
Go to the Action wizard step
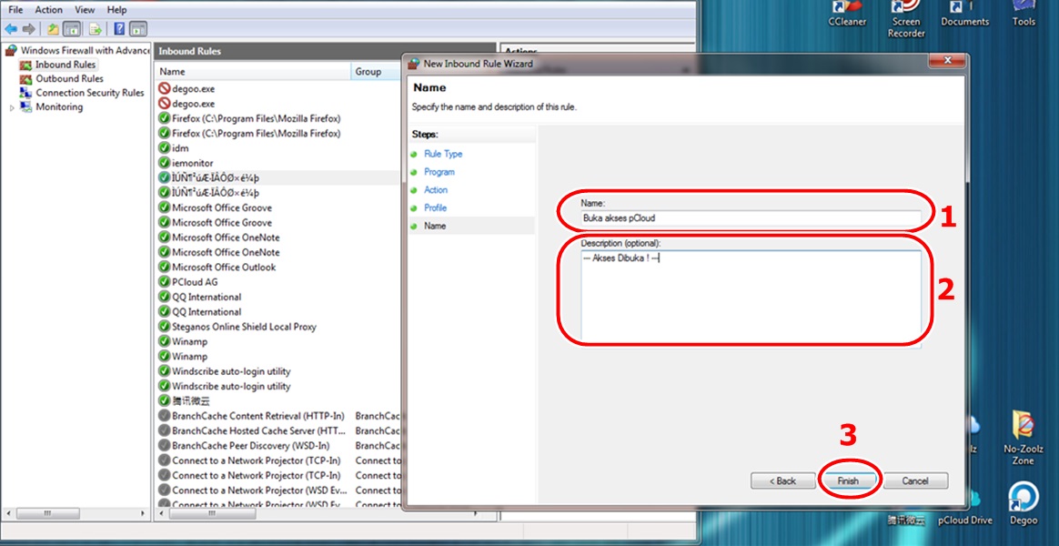click(x=436, y=190)
